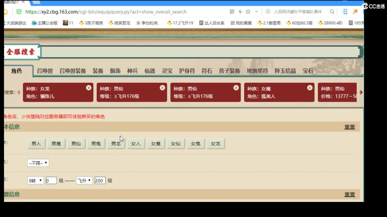
Task: Focus the URL address bar
Action: pyautogui.click(x=106, y=12)
